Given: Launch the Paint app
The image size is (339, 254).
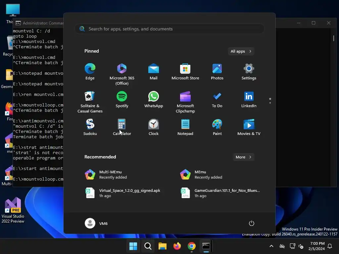Looking at the screenshot, I should click(x=217, y=127).
